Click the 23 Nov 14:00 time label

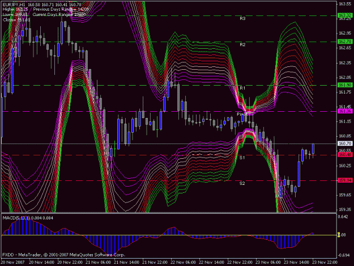tap(296, 263)
